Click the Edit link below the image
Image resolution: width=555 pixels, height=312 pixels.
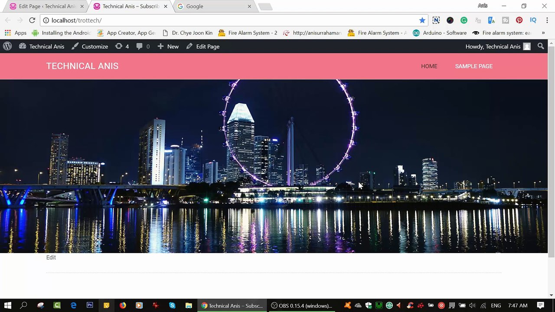(51, 257)
